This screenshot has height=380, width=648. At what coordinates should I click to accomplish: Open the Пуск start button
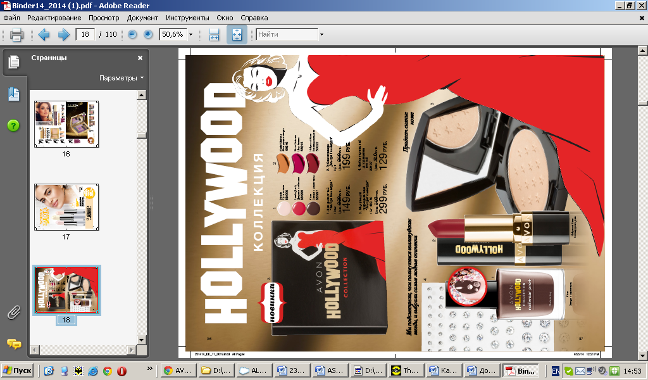pos(17,370)
